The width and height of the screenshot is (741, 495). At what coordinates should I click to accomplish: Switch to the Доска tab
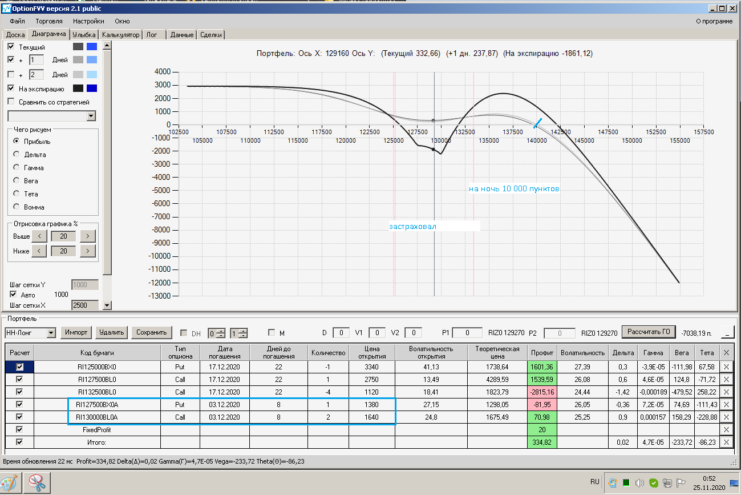click(15, 35)
